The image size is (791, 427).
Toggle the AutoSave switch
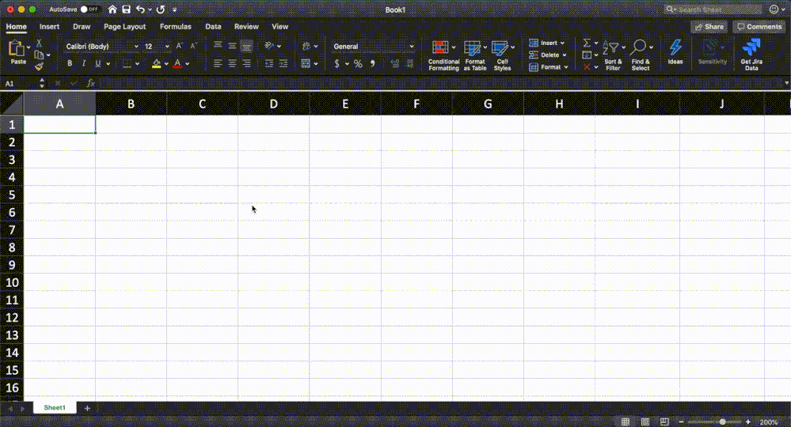click(89, 9)
